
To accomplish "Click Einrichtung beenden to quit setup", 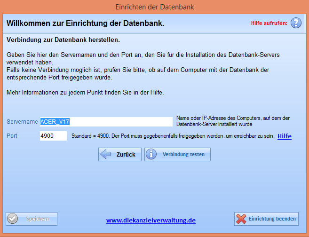I will click(266, 219).
